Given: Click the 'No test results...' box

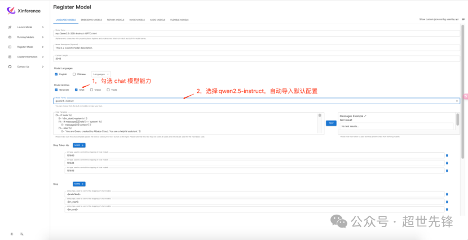Looking at the screenshot, I should (396, 126).
